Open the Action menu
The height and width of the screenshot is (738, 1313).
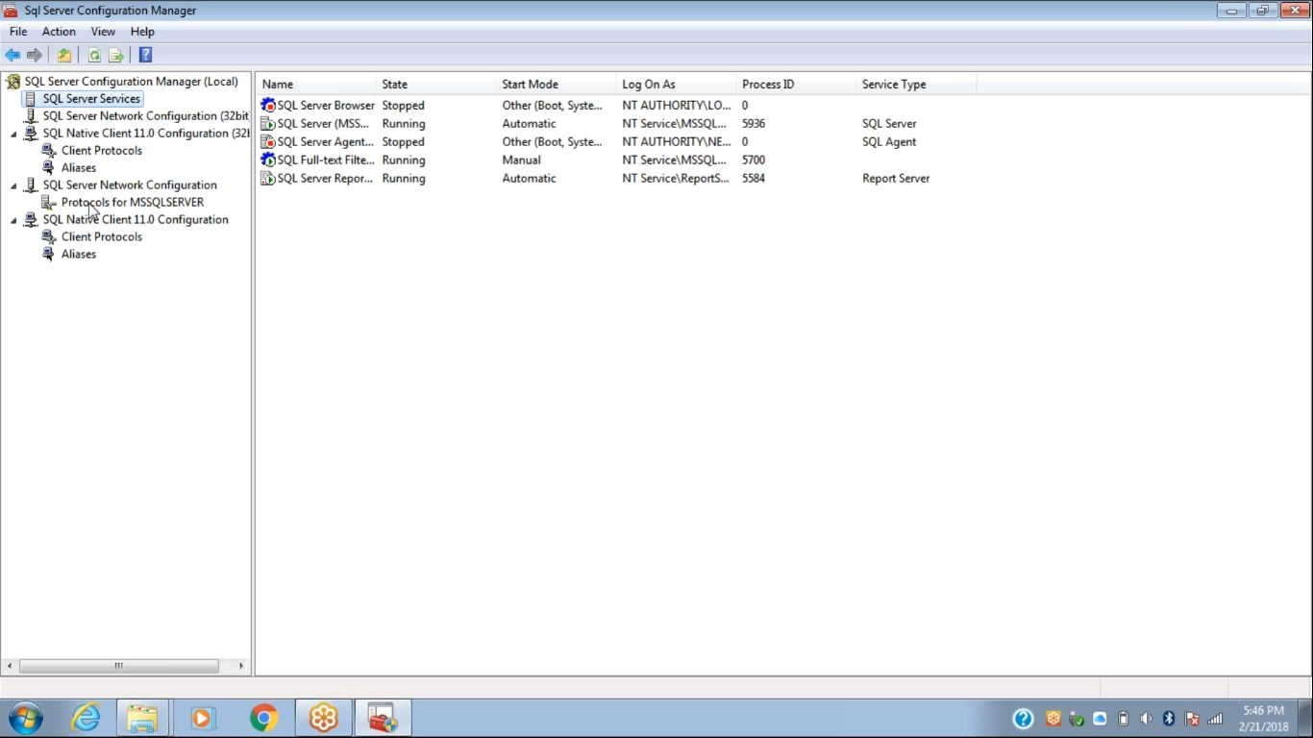[59, 32]
